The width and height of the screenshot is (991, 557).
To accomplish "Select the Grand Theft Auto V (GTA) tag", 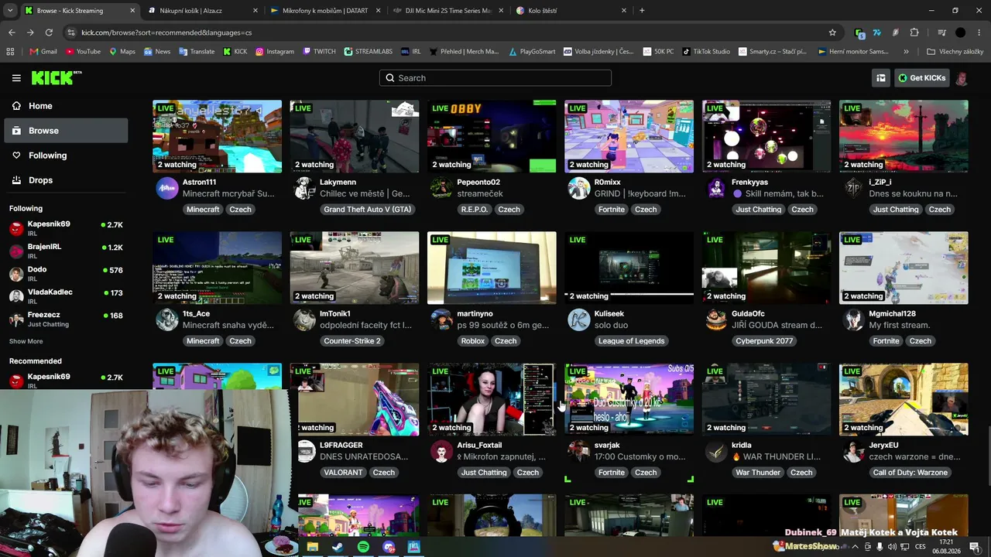I will point(368,210).
